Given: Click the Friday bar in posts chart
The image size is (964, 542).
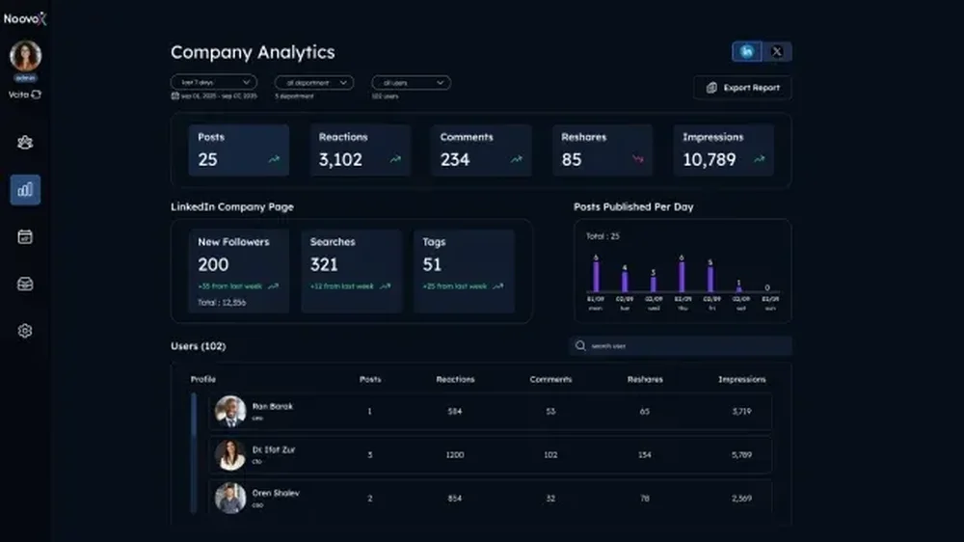Looking at the screenshot, I should coord(710,280).
